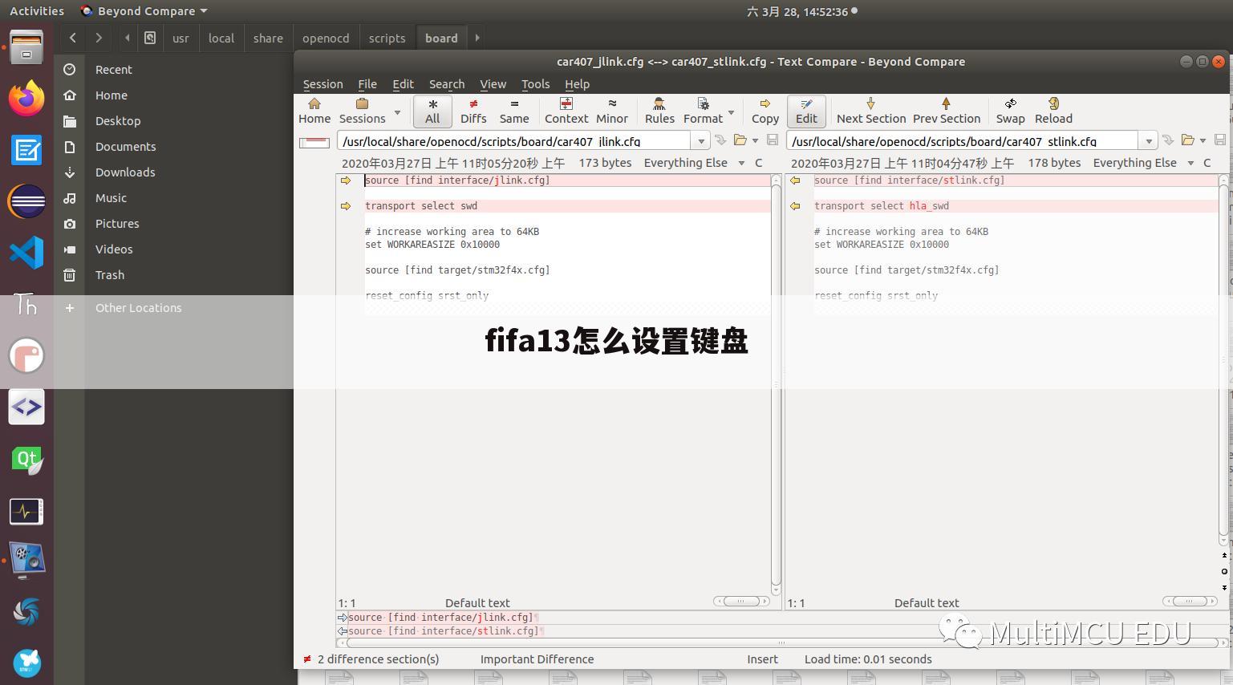Toggle the Same display filter
The image size is (1233, 685).
click(514, 111)
